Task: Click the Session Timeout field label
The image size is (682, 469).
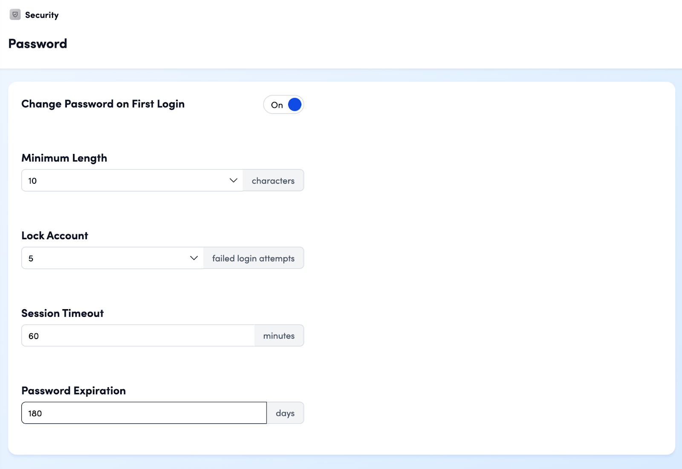Action: point(62,313)
